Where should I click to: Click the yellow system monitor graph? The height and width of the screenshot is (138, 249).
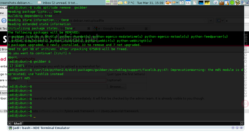[207, 2]
